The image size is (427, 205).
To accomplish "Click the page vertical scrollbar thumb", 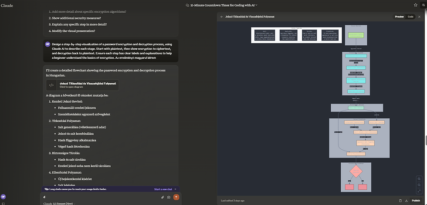I will [x=426, y=139].
